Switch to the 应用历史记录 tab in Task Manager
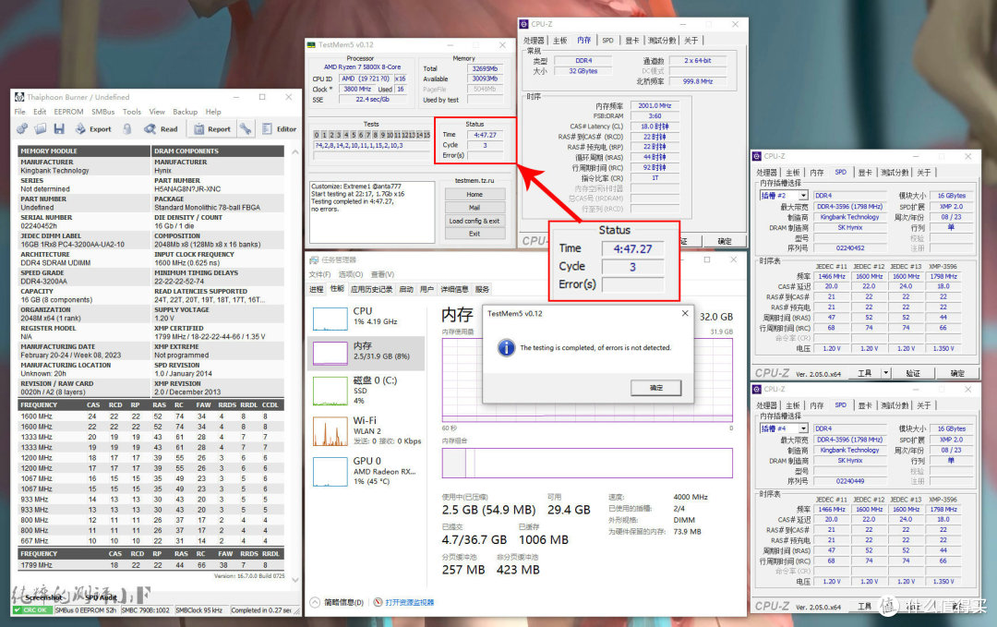This screenshot has width=997, height=627. click(371, 289)
